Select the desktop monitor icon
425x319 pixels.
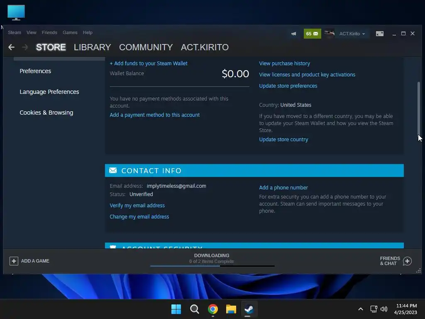16,13
